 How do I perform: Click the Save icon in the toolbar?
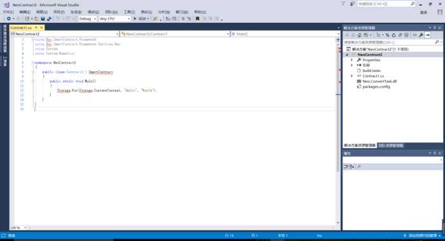(43, 18)
